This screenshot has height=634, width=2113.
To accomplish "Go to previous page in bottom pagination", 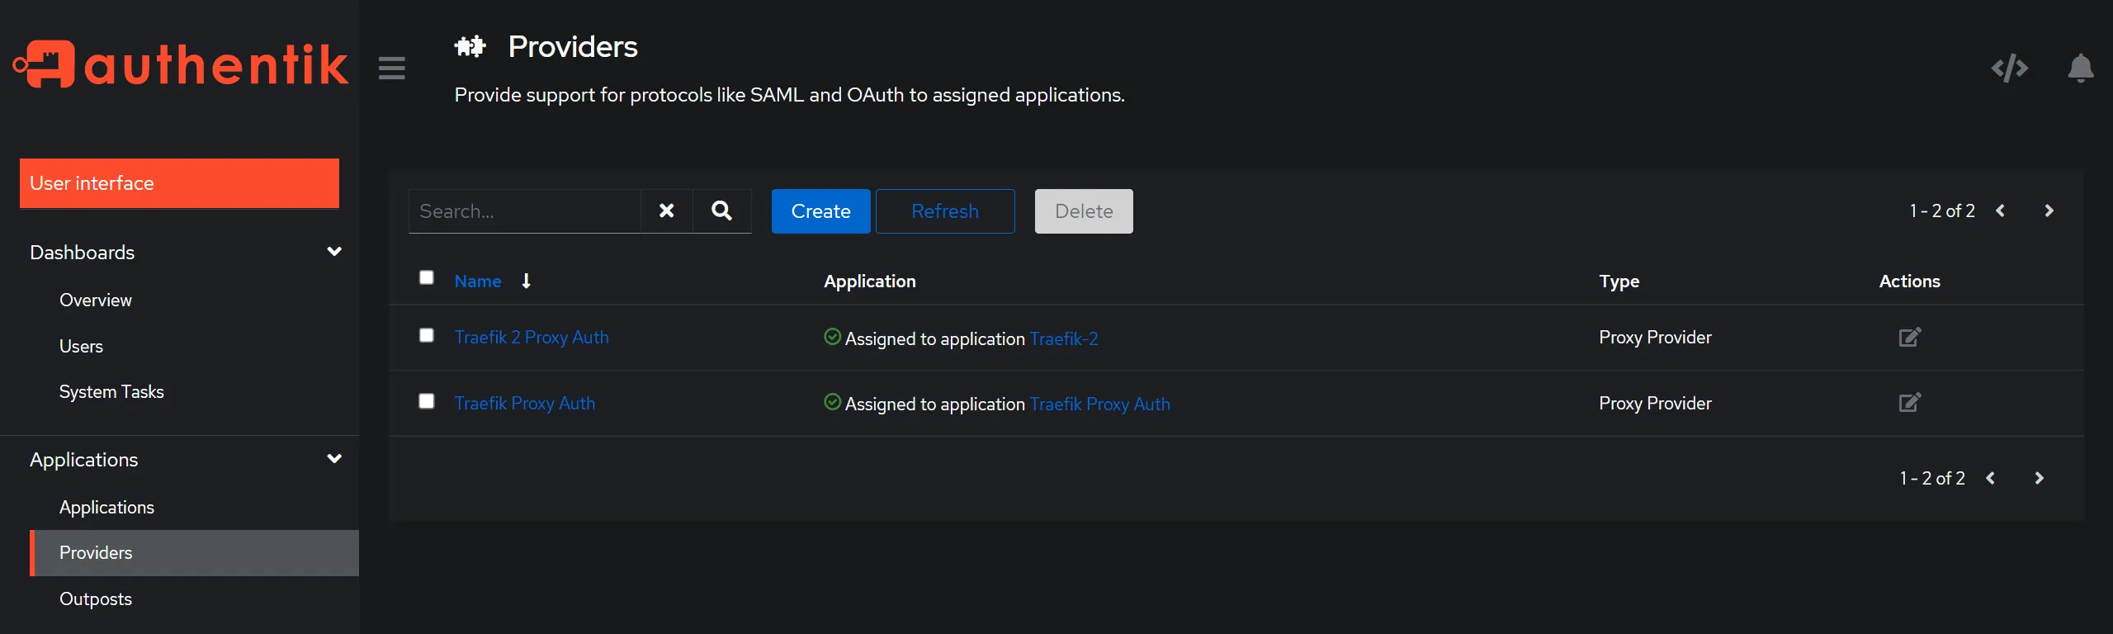I will (x=1990, y=479).
